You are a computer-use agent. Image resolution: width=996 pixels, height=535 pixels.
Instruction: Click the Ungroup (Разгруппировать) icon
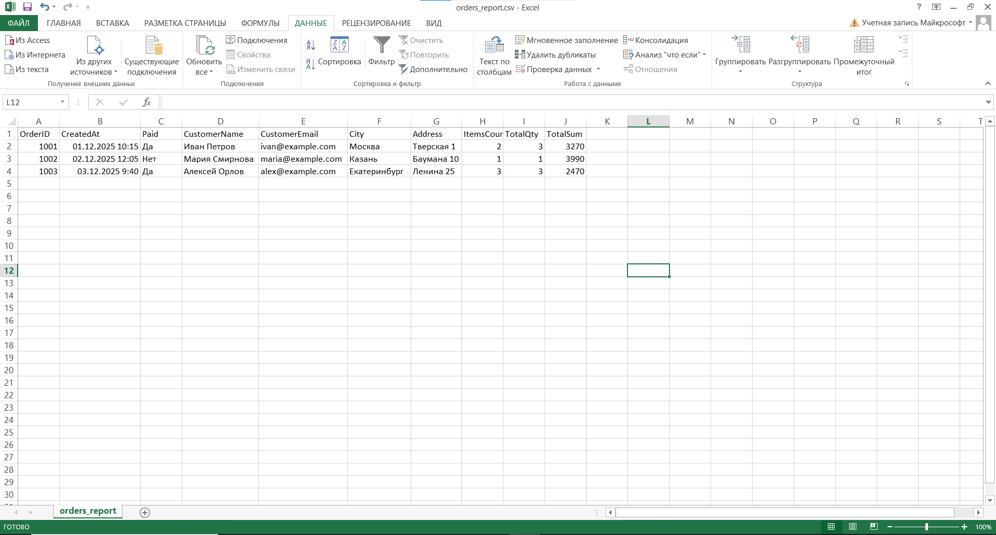800,45
